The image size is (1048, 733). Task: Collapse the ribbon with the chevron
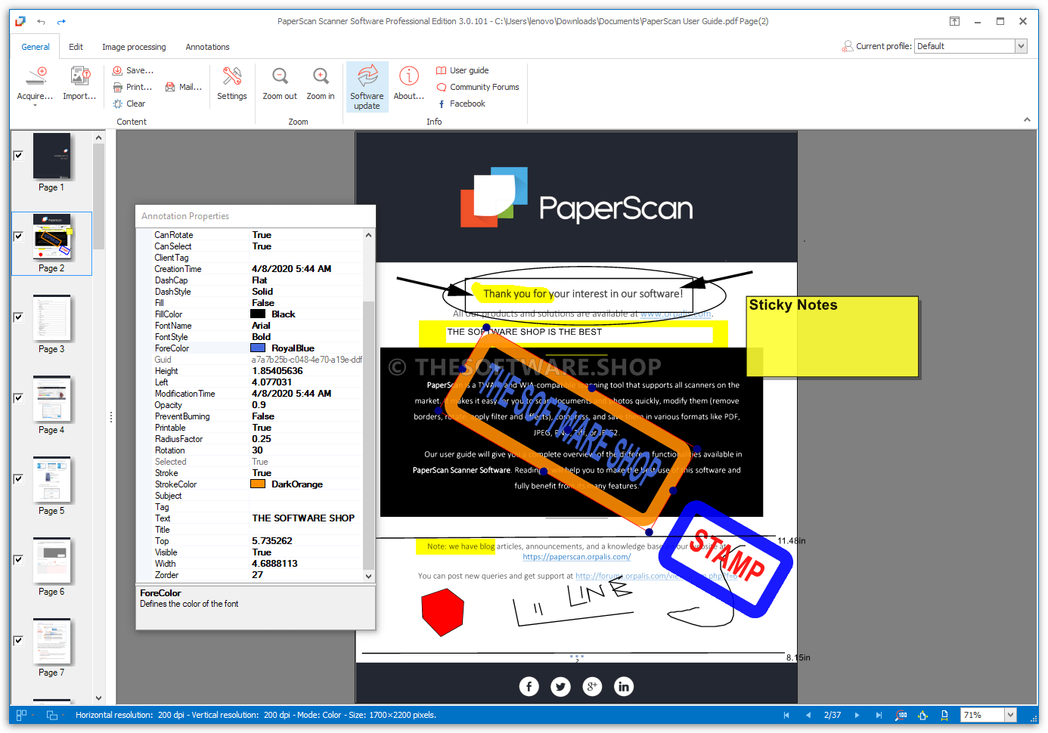[x=1027, y=119]
